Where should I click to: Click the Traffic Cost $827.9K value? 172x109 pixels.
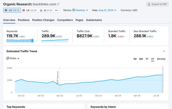pos(85,36)
